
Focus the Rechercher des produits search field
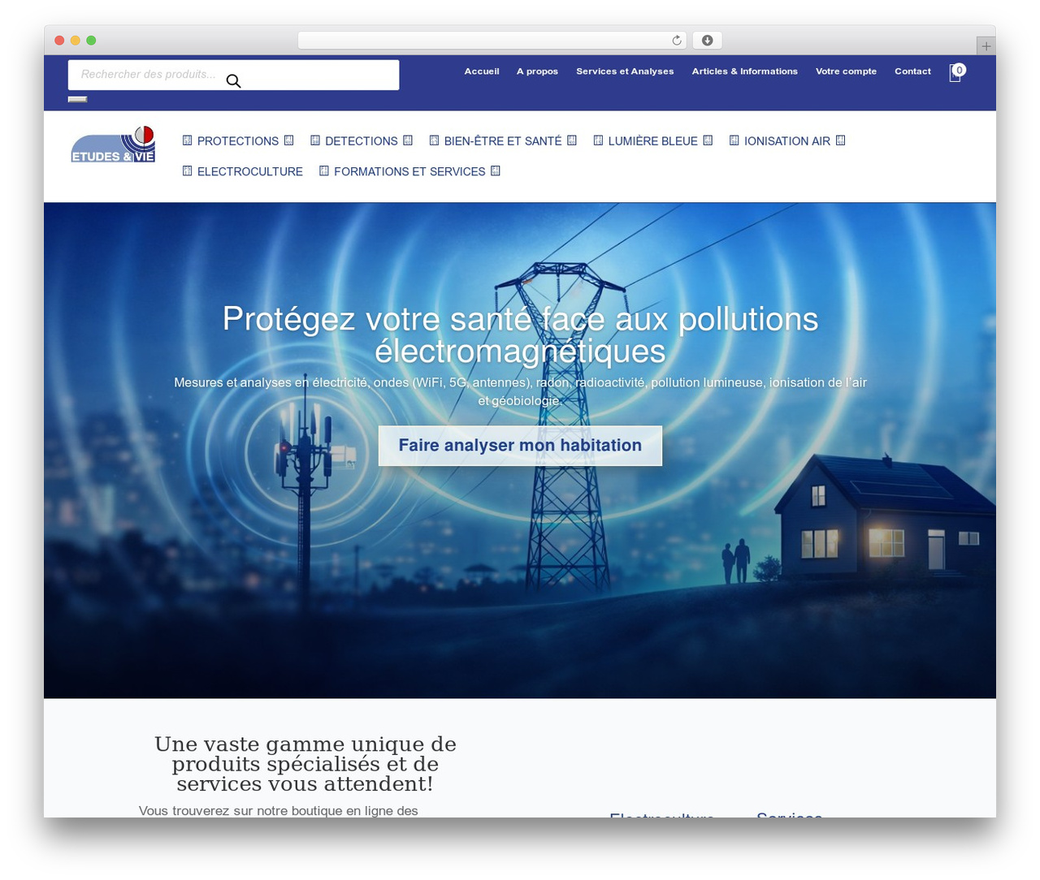(233, 75)
